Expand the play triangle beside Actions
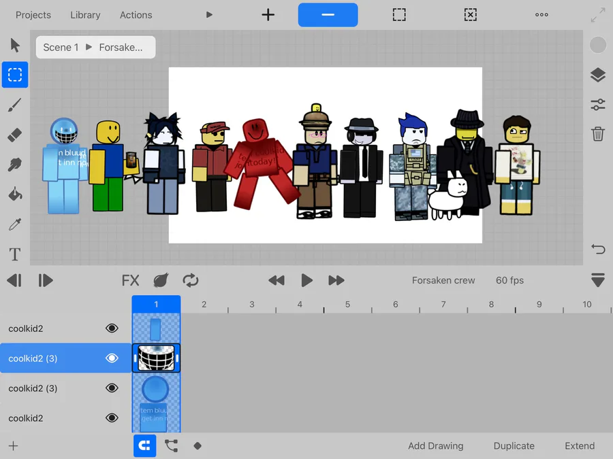Image resolution: width=613 pixels, height=459 pixels. coord(209,15)
